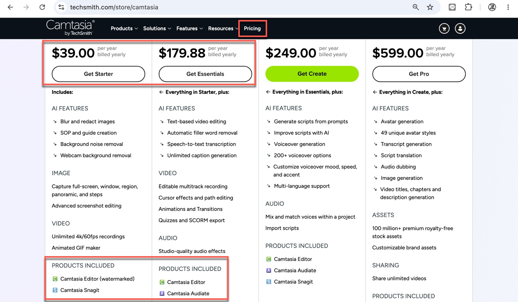Image resolution: width=518 pixels, height=302 pixels.
Task: Click the Camtasia Editor icon in Essentials plan
Action: (162, 282)
